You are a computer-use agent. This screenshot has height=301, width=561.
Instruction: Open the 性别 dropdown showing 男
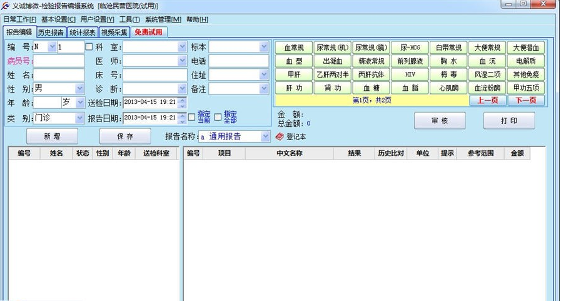click(x=79, y=88)
